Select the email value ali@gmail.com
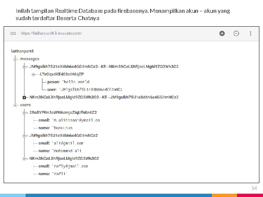263x197 pixels. pyautogui.click(x=68, y=143)
